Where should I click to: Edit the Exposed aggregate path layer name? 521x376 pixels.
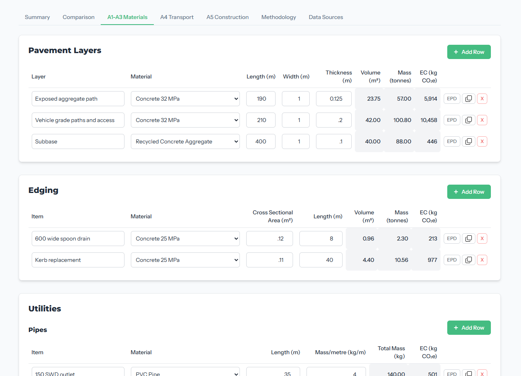[x=78, y=99]
